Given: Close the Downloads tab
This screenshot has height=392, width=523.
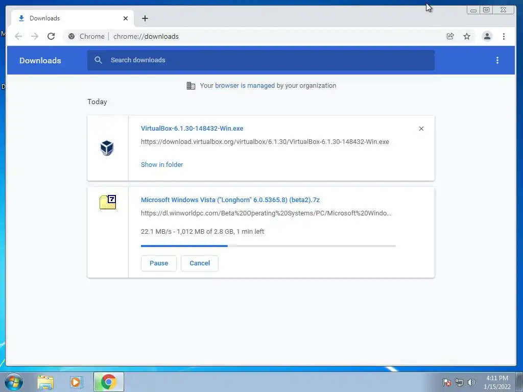Looking at the screenshot, I should [126, 18].
